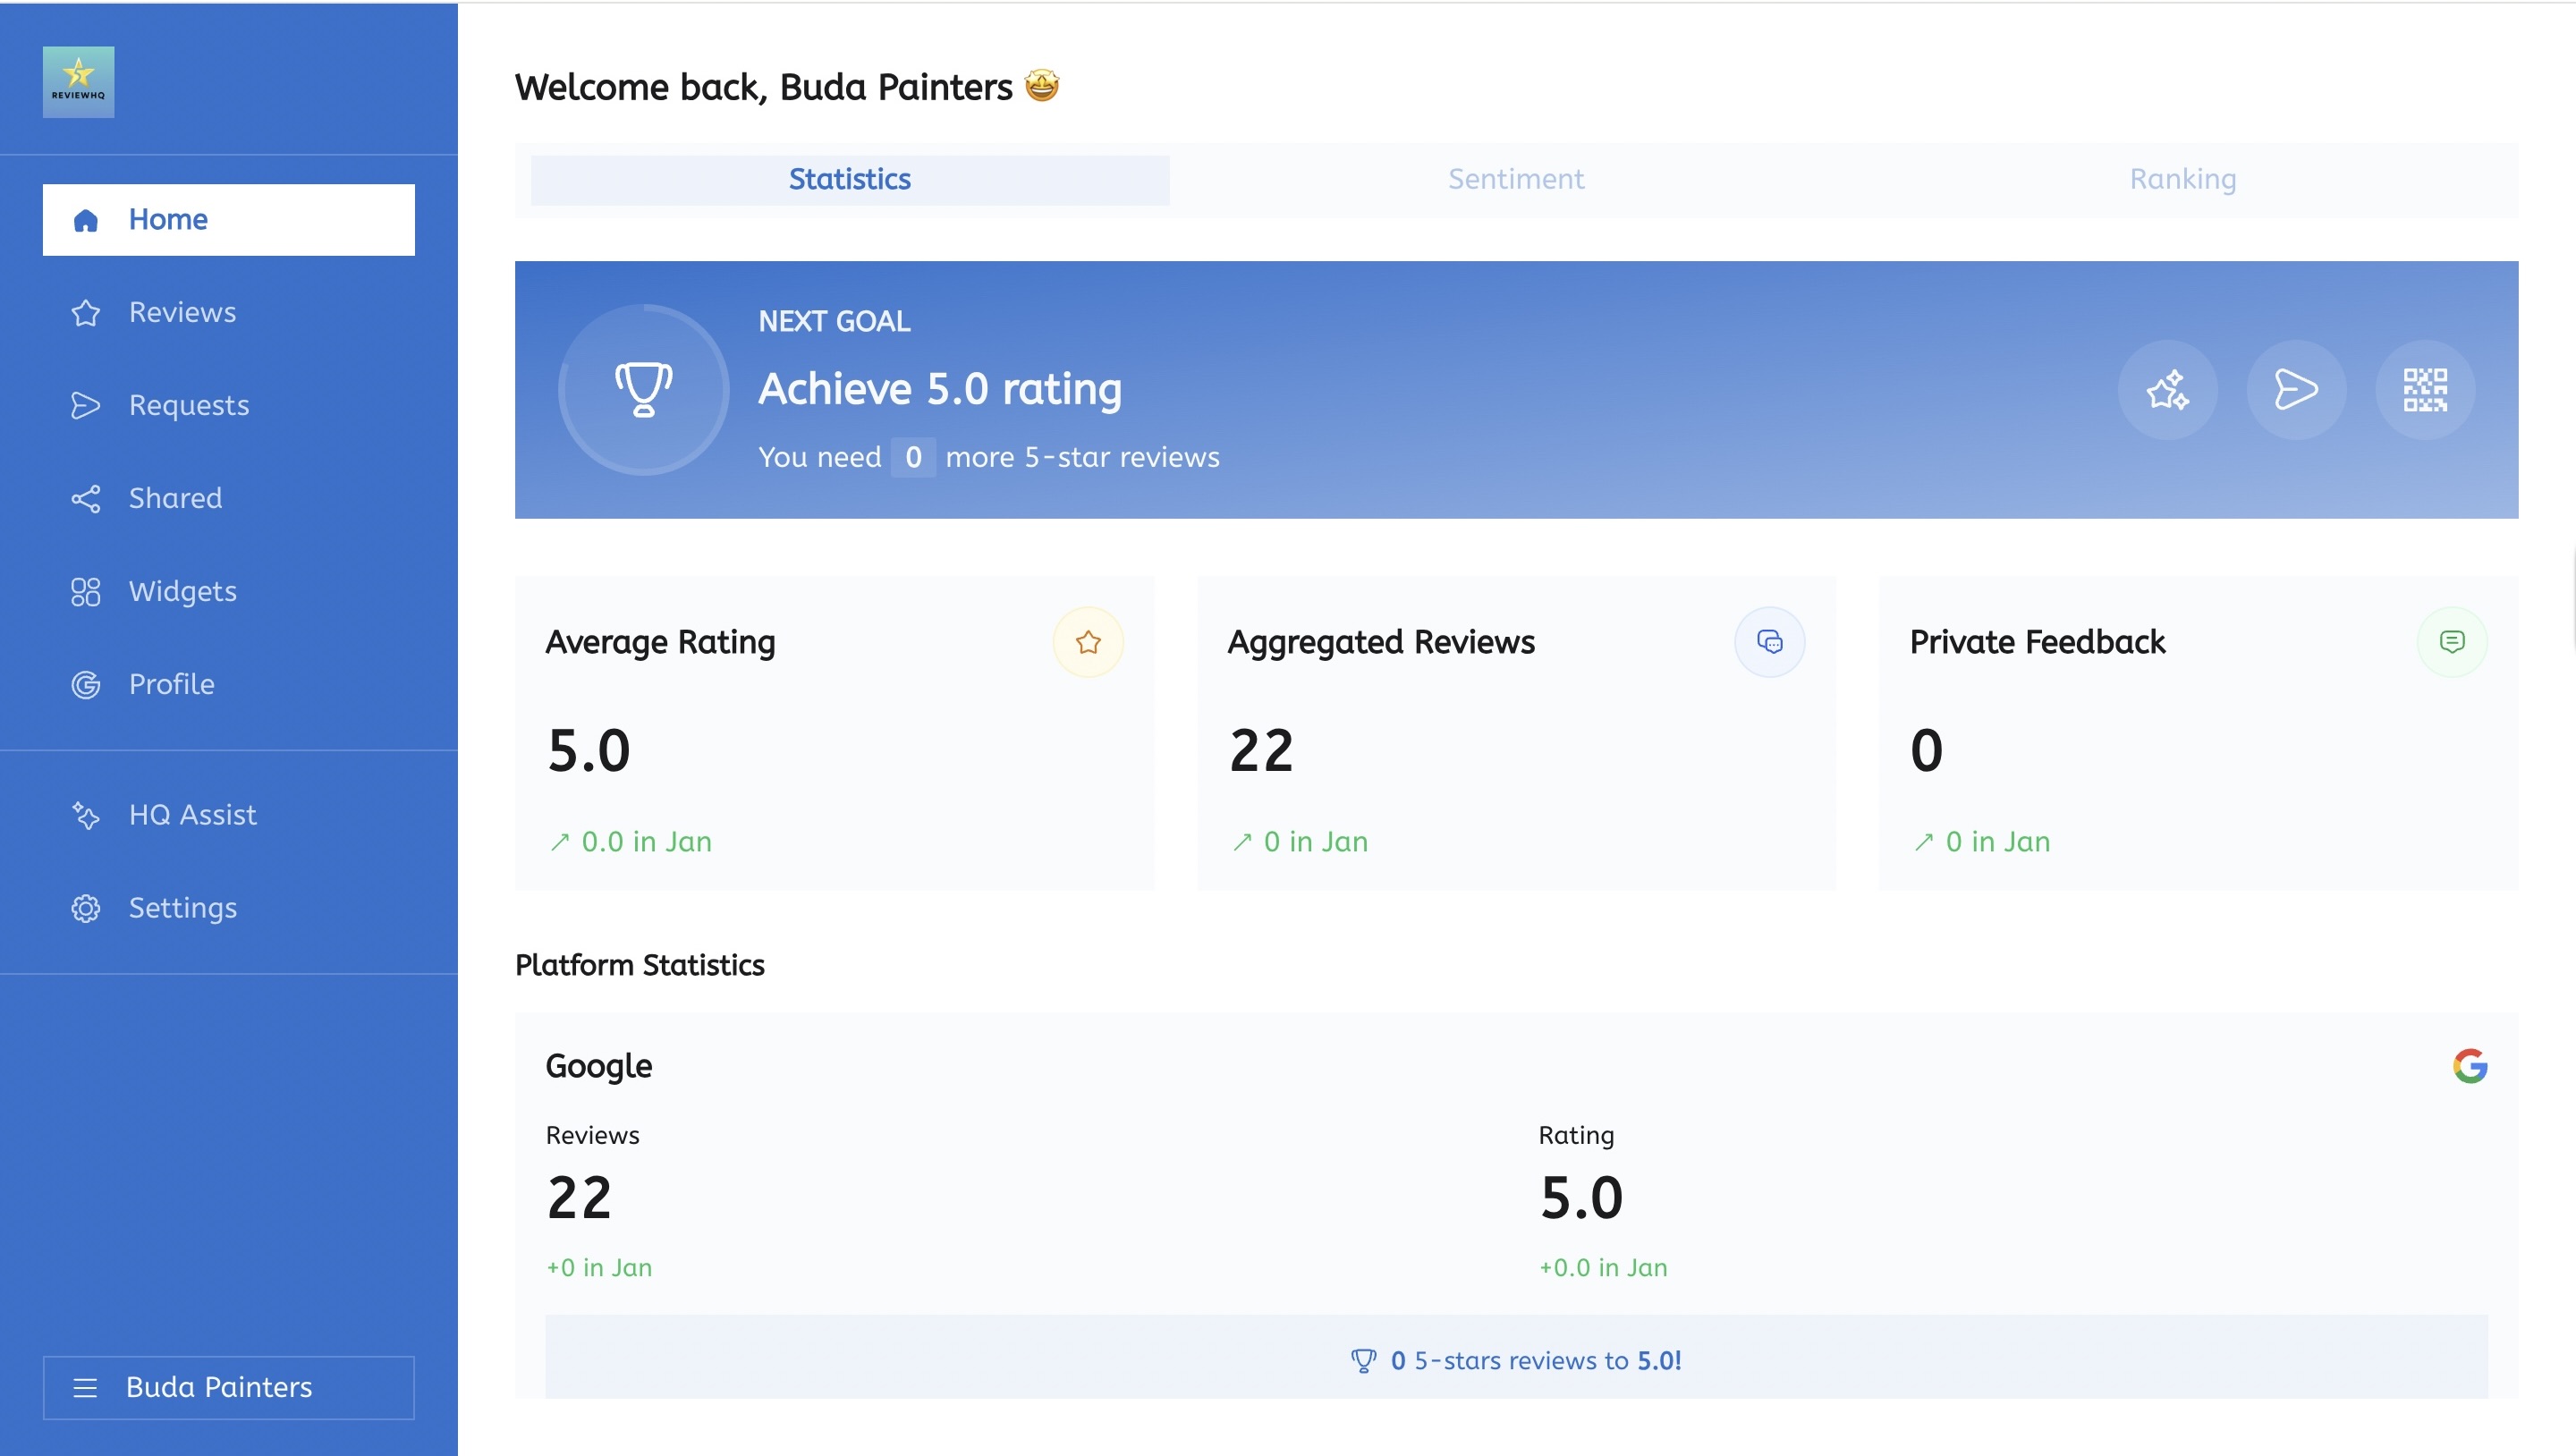
Task: Open HQ Assist
Action: click(193, 815)
